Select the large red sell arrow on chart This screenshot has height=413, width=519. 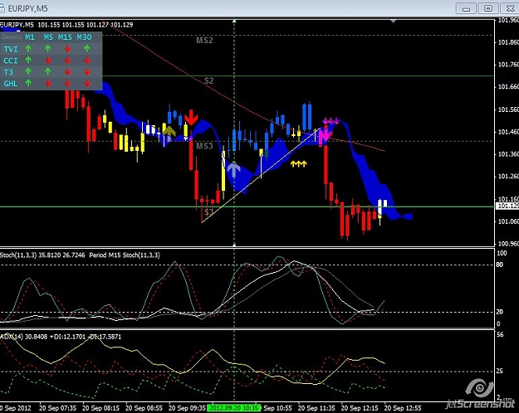point(191,118)
